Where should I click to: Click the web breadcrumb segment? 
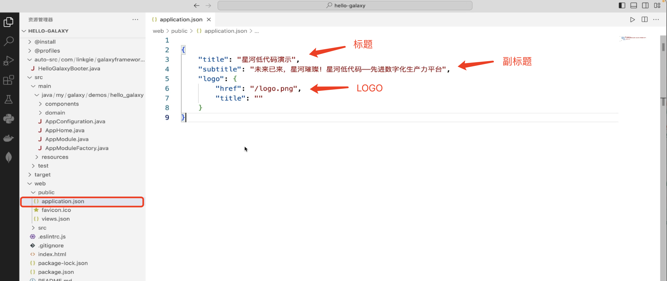[x=158, y=31]
